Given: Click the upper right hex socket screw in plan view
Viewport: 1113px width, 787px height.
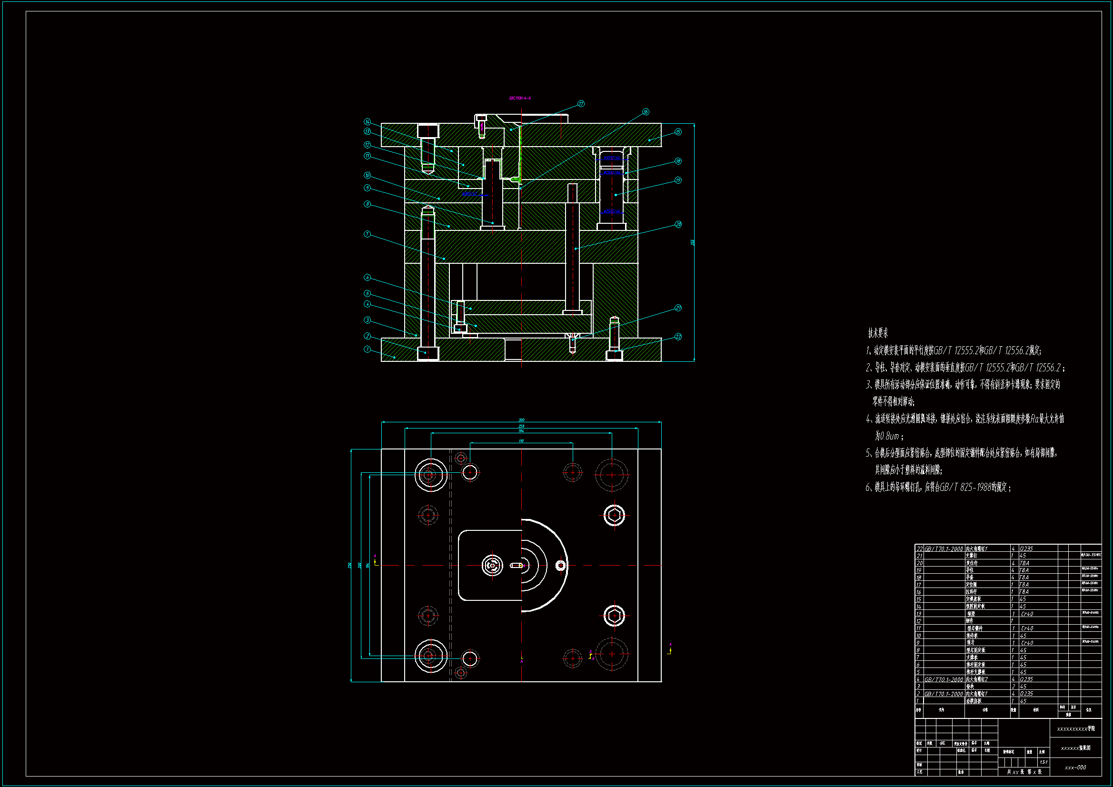Looking at the screenshot, I should 614,515.
